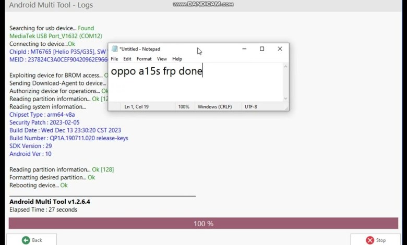Click the 100 % progress bar
Image resolution: width=407 pixels, height=245 pixels.
click(203, 224)
